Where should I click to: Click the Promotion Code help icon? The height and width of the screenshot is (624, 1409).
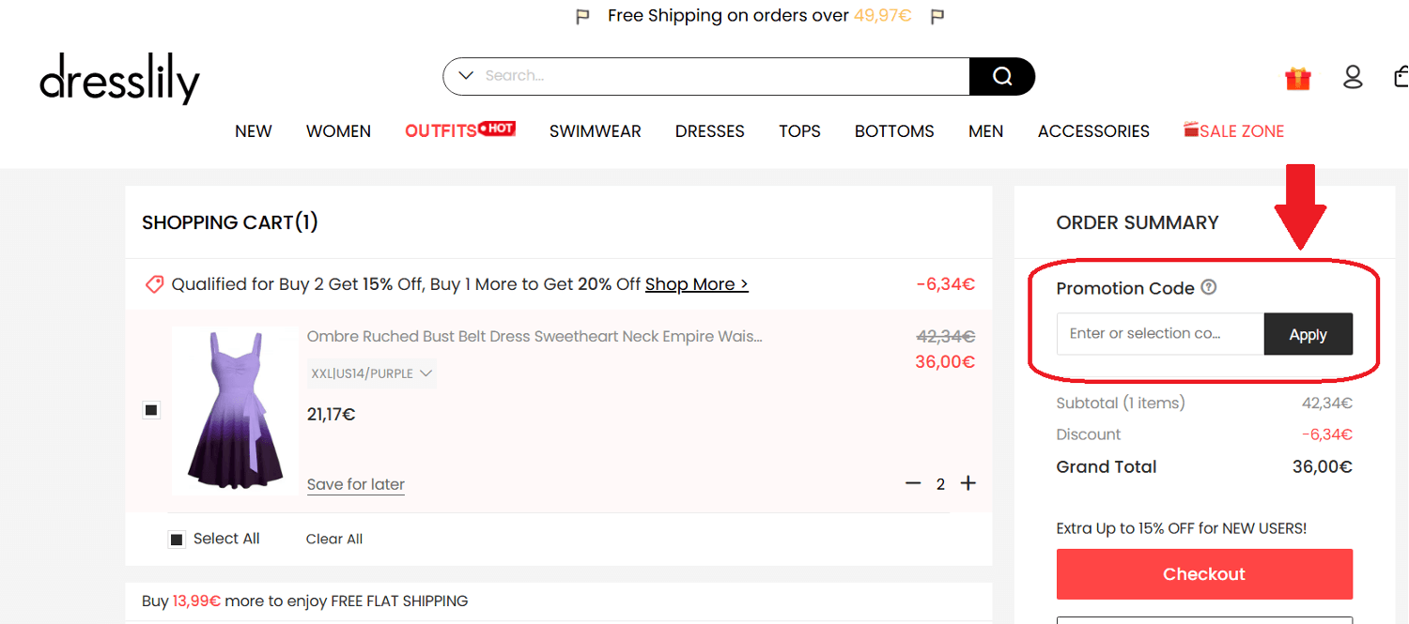click(1209, 287)
